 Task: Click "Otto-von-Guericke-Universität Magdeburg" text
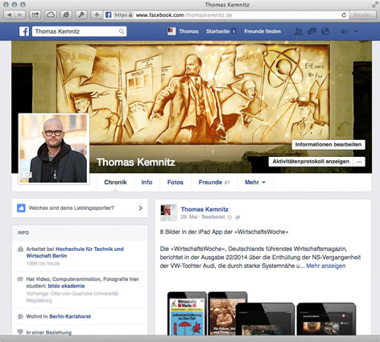click(x=72, y=297)
